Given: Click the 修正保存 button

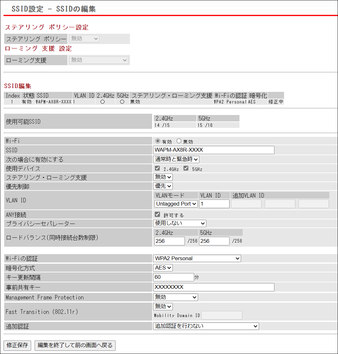Looking at the screenshot, I should pyautogui.click(x=18, y=345).
